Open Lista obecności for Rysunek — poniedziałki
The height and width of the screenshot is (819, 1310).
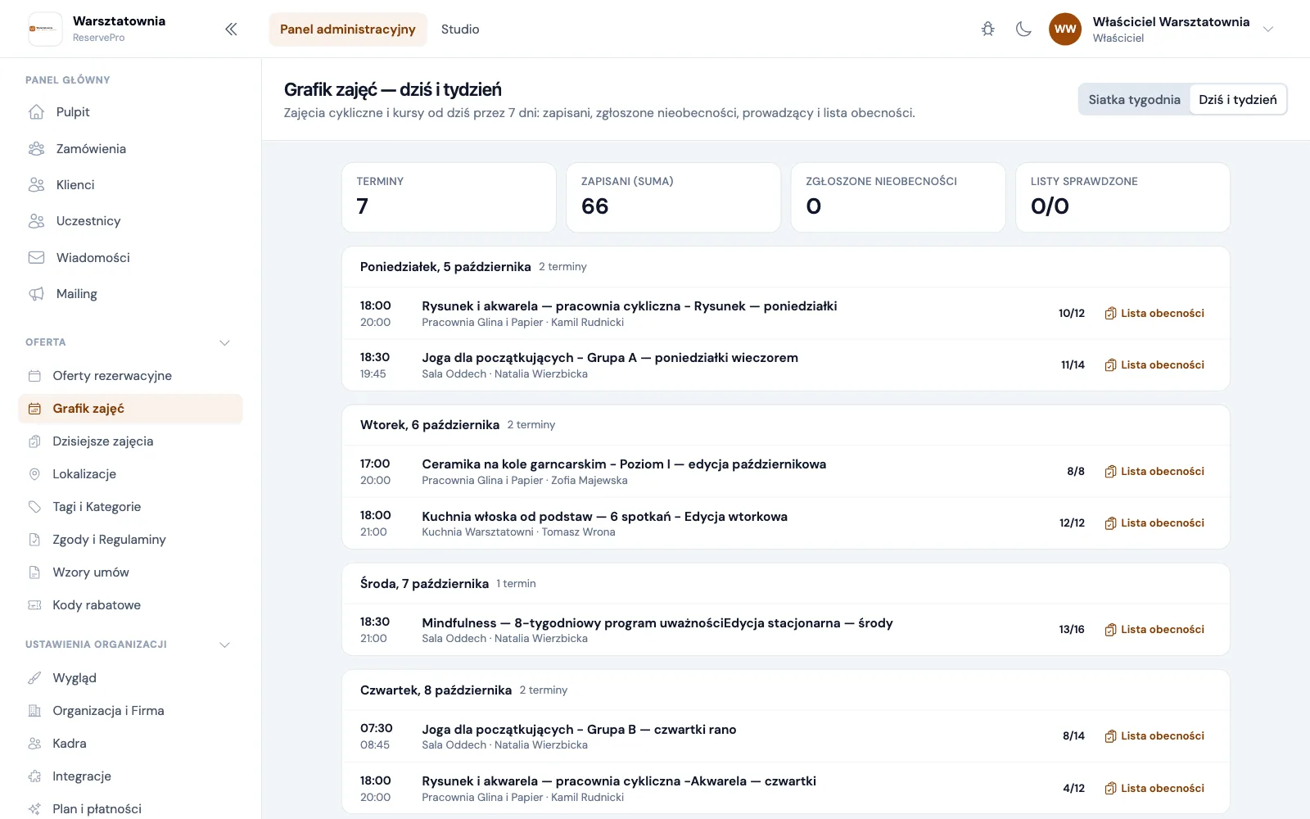(x=1154, y=314)
